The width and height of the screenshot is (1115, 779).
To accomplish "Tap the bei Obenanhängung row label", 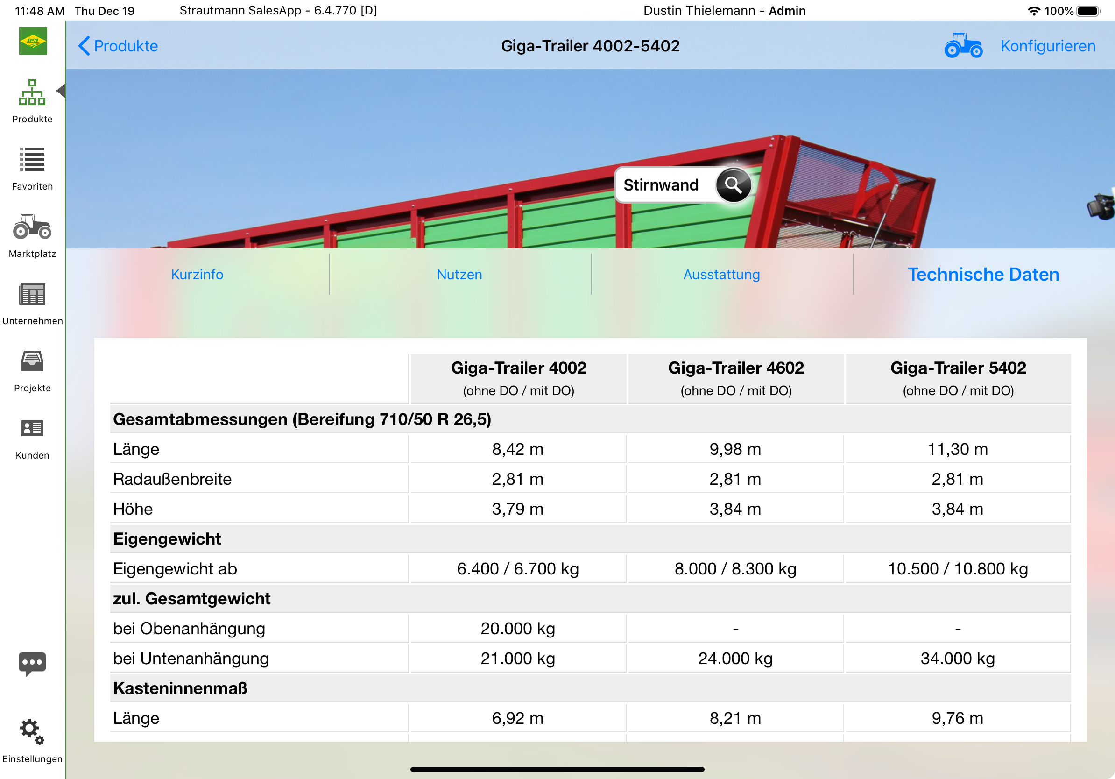I will [x=190, y=629].
